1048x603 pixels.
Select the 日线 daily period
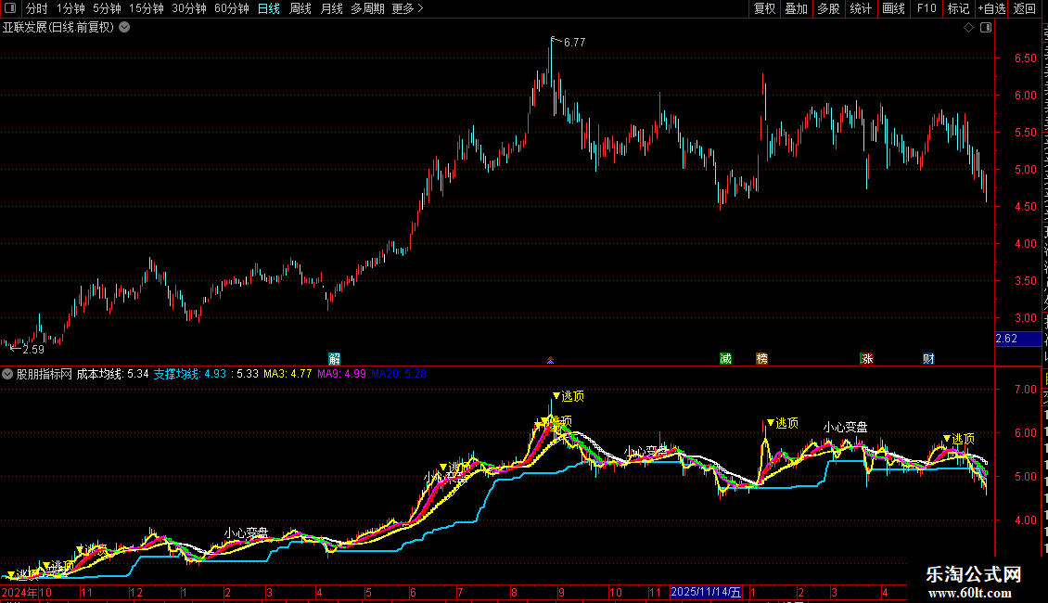(269, 8)
